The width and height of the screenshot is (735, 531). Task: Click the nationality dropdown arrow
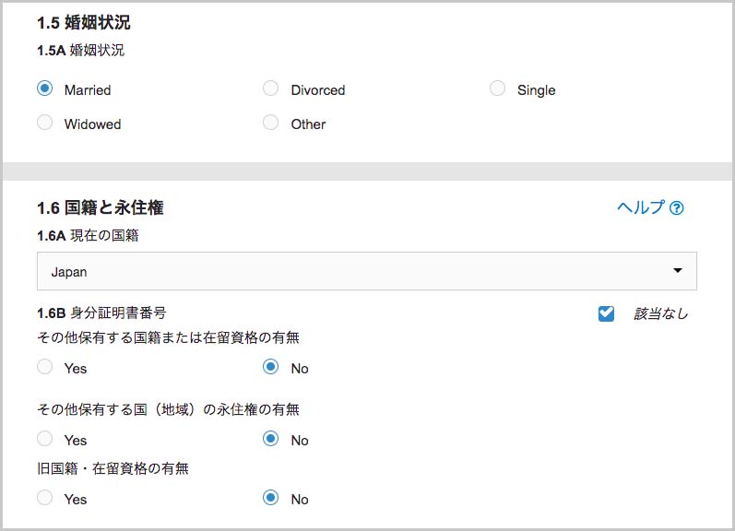coord(677,270)
